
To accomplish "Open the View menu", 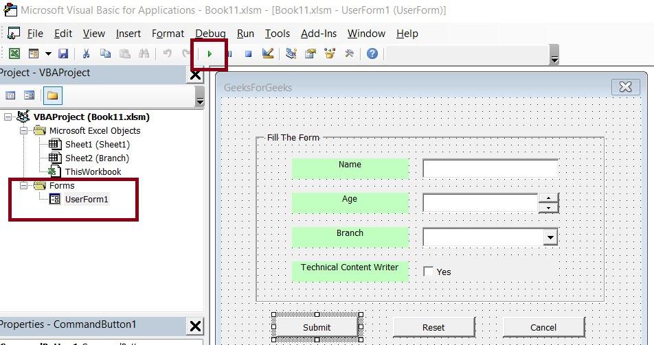I will point(94,34).
